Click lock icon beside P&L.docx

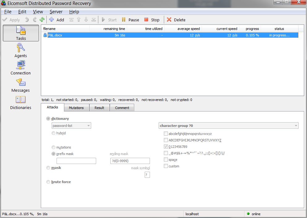[x=45, y=35]
